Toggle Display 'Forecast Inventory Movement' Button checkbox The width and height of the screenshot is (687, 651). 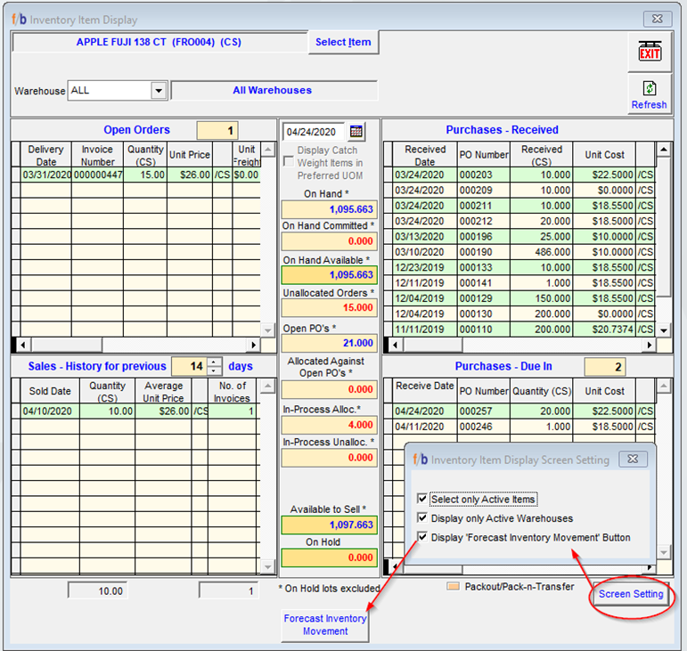pos(422,537)
